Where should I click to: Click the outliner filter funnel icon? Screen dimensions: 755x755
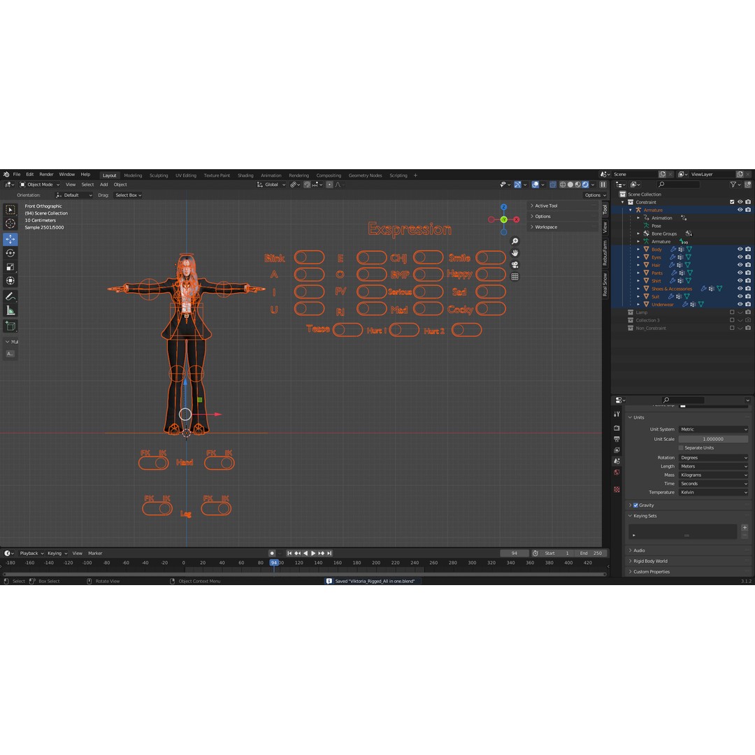(x=733, y=185)
